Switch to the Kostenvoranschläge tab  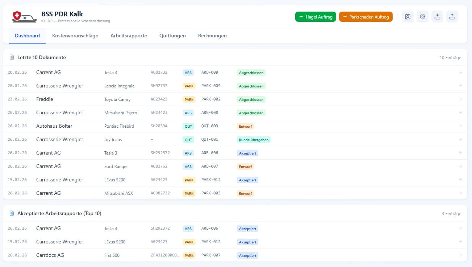(75, 36)
